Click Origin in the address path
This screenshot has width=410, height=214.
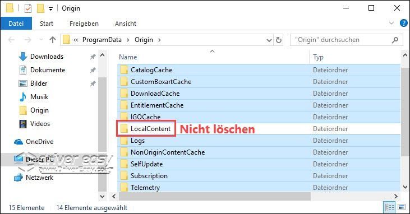(x=144, y=40)
